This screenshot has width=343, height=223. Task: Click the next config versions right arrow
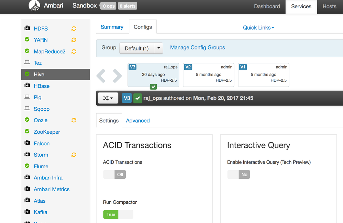point(117,76)
